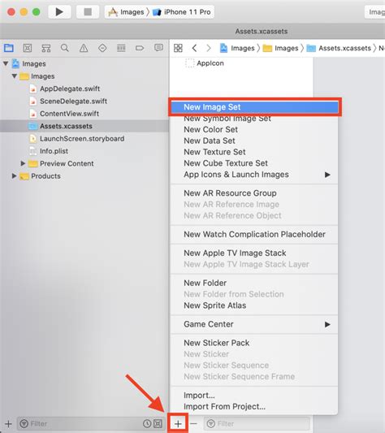Screen dimensions: 385x433
Task: Choose New Folder menu entry
Action: [x=254, y=283]
